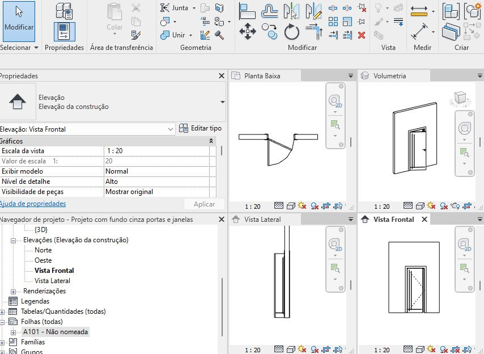Collapse the Gráficos properties group
This screenshot has height=354, width=484.
point(211,141)
